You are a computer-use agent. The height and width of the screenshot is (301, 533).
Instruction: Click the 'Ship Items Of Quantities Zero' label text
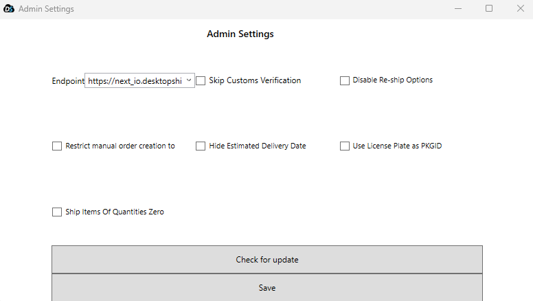click(114, 212)
